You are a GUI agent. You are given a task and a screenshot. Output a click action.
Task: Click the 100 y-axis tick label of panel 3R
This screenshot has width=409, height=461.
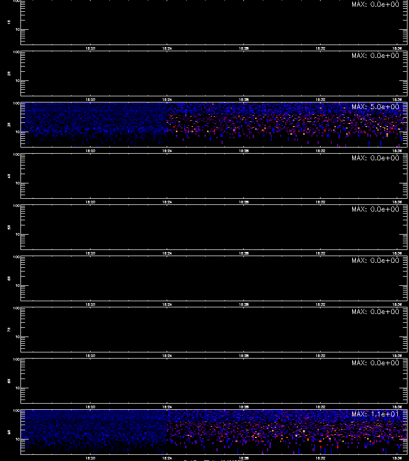16,103
